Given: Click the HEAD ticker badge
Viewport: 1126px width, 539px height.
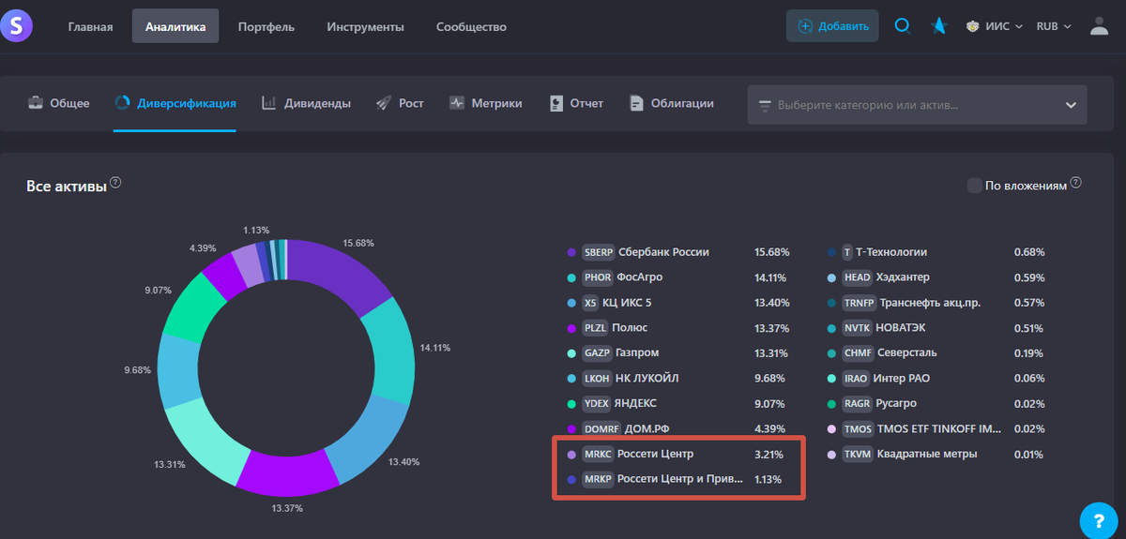Looking at the screenshot, I should [x=858, y=277].
